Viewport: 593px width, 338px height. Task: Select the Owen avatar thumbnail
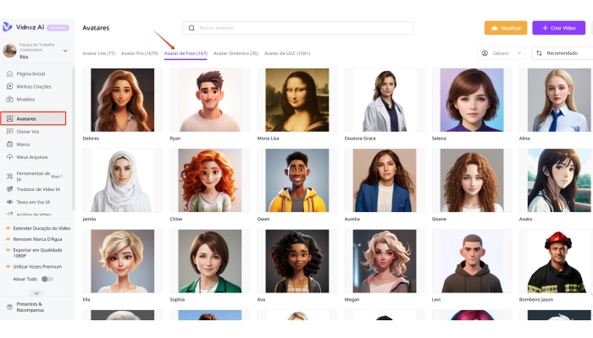coord(297,180)
